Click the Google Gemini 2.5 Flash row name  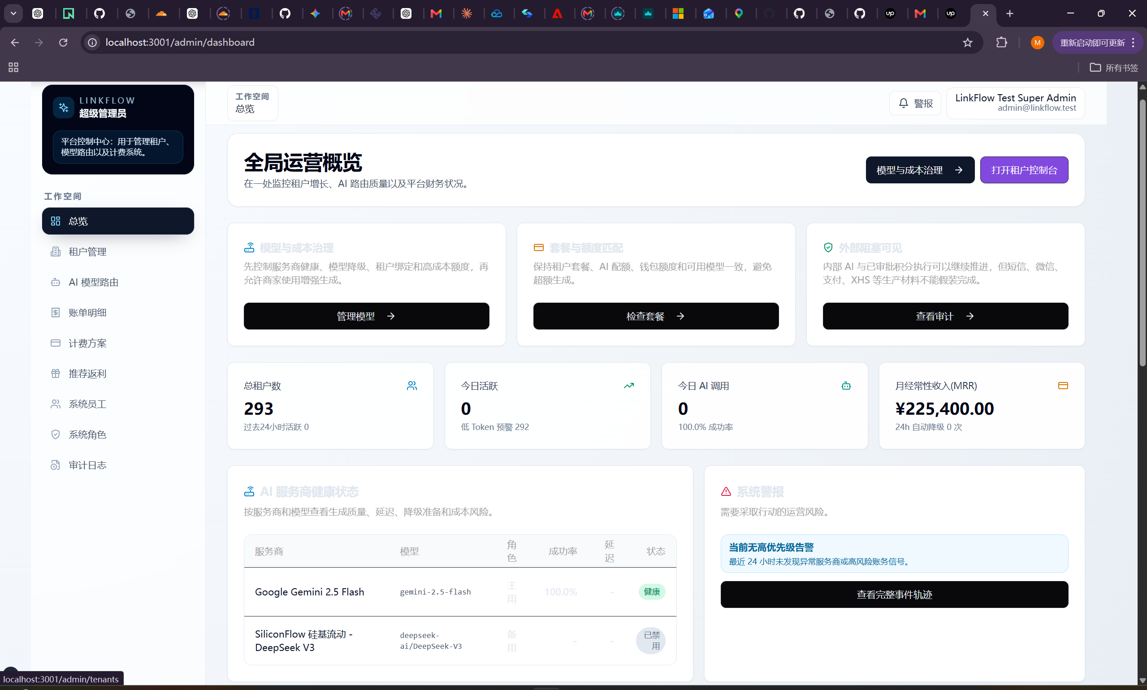[x=310, y=591]
